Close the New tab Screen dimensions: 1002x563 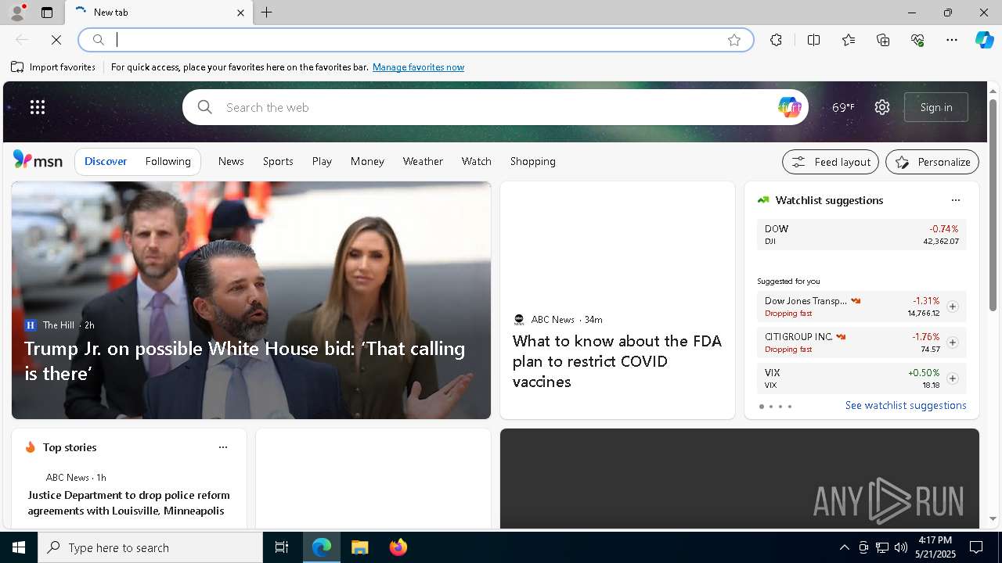point(240,13)
